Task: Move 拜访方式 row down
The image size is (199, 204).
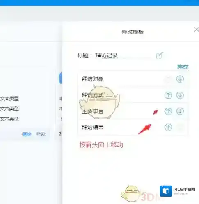Action: pyautogui.click(x=180, y=95)
